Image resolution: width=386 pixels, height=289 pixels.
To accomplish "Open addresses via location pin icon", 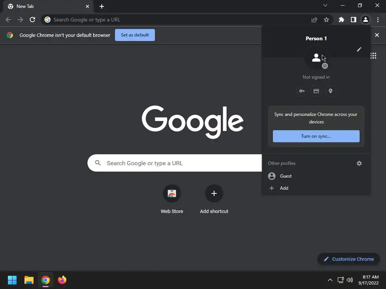I will pos(331,91).
